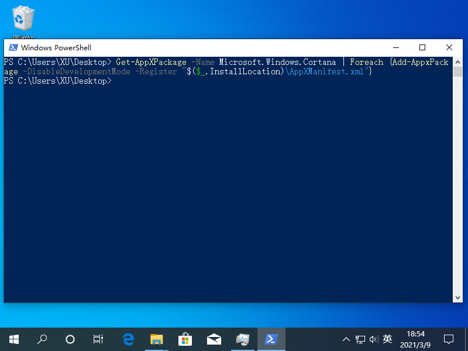This screenshot has height=351, width=468.
Task: Click the volume speaker tray icon
Action: click(373, 339)
